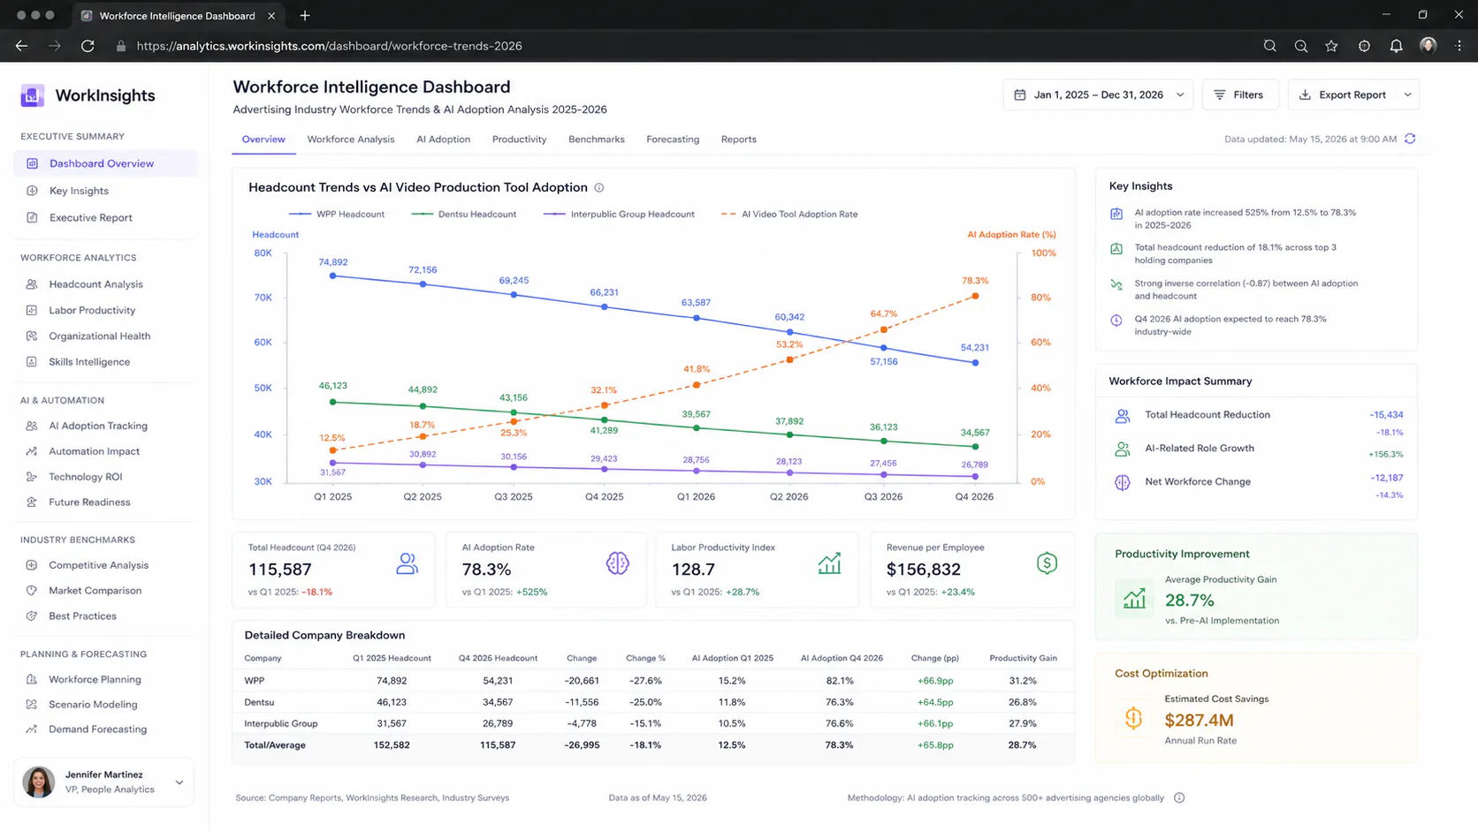The width and height of the screenshot is (1478, 831).
Task: Open the browser three-dot menu
Action: click(x=1459, y=46)
